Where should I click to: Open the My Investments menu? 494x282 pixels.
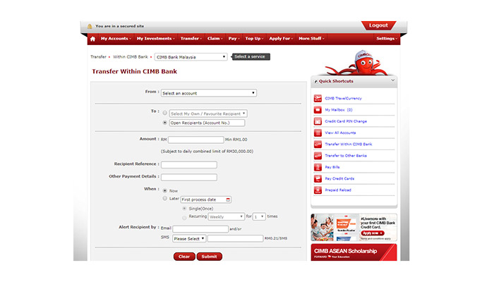155,39
